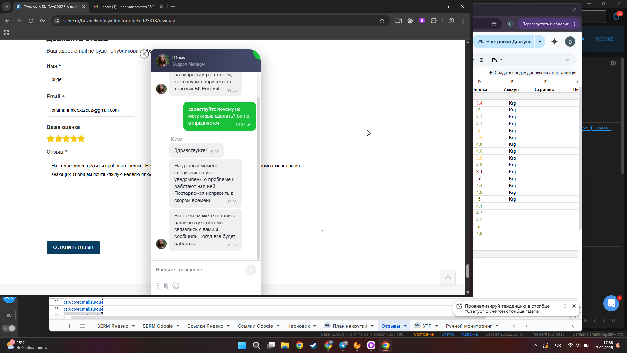This screenshot has height=353, width=627.
Task: Expand the Настройки Доступа dropdown arrow
Action: (540, 42)
